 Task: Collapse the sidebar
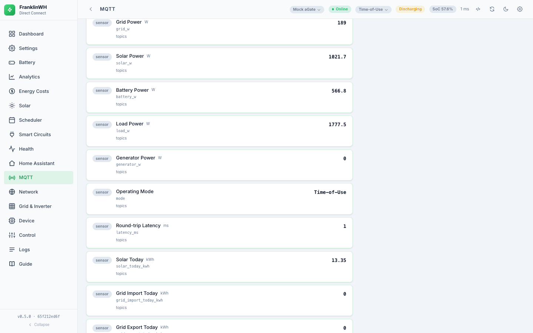tap(39, 325)
